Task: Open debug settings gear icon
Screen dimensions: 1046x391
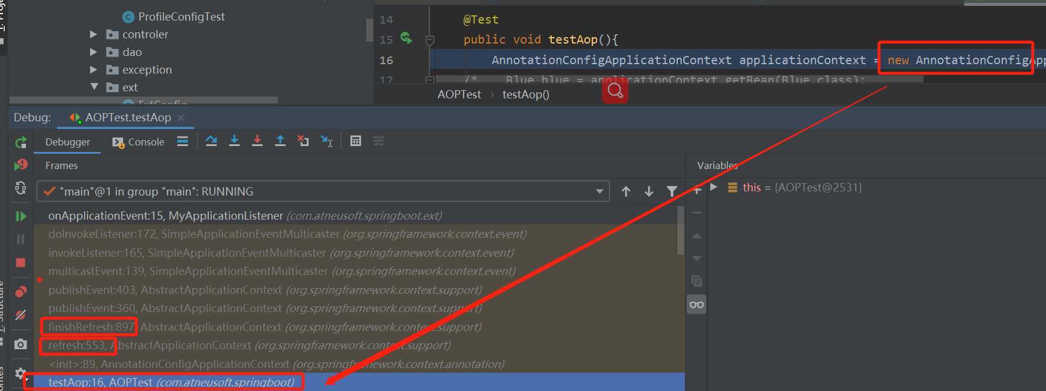Action: click(x=21, y=373)
